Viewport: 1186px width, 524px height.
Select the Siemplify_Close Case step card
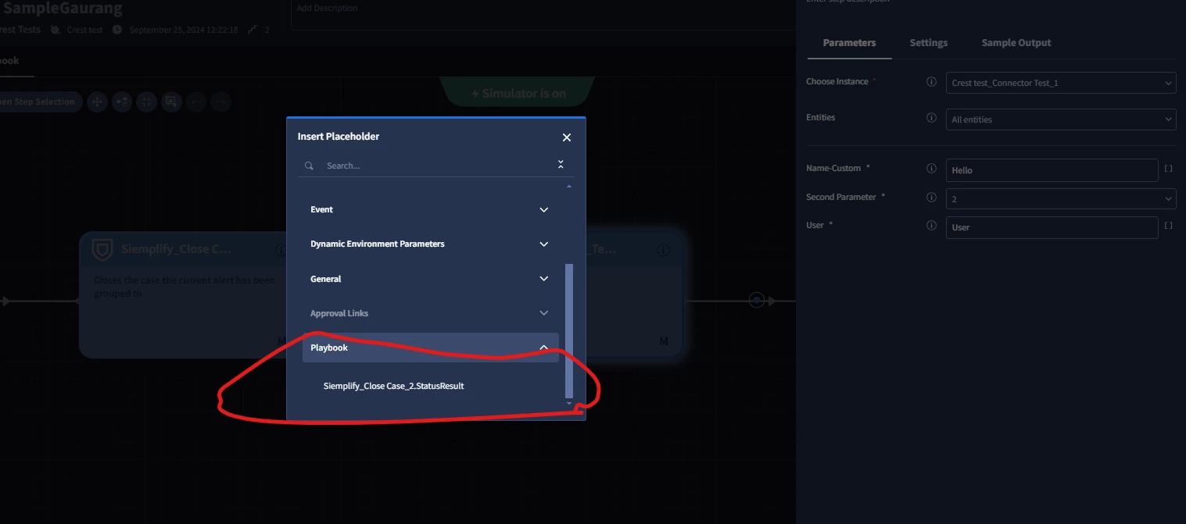click(x=184, y=294)
